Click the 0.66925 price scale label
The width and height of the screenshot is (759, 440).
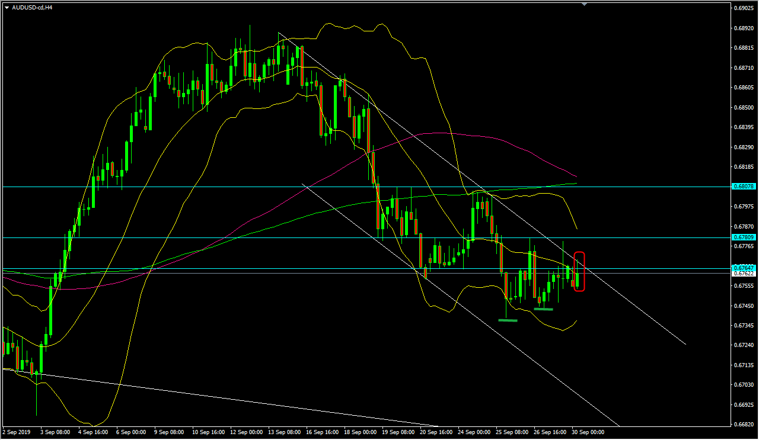pyautogui.click(x=745, y=405)
